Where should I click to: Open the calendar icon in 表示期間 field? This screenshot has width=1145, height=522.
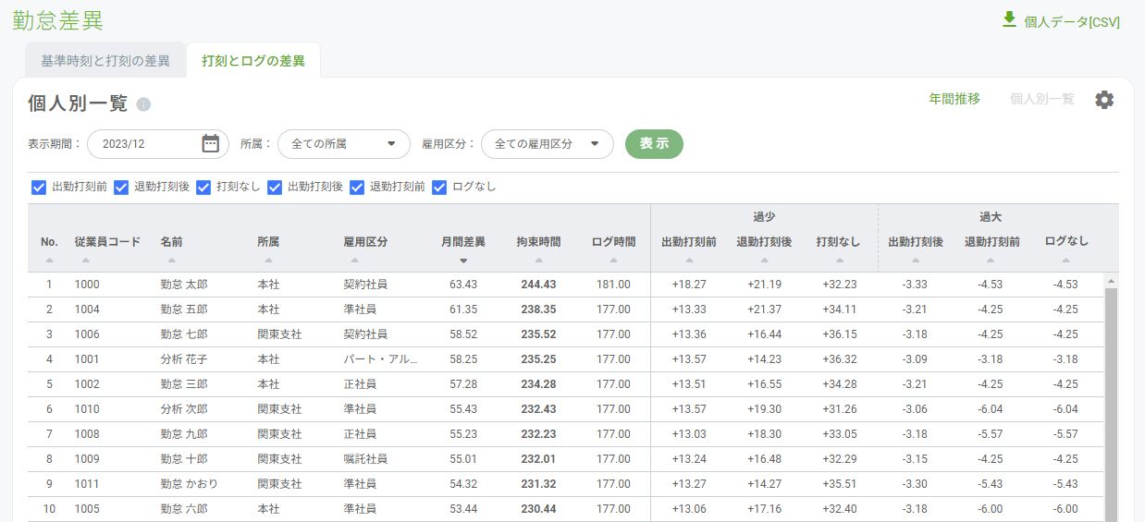pos(210,143)
